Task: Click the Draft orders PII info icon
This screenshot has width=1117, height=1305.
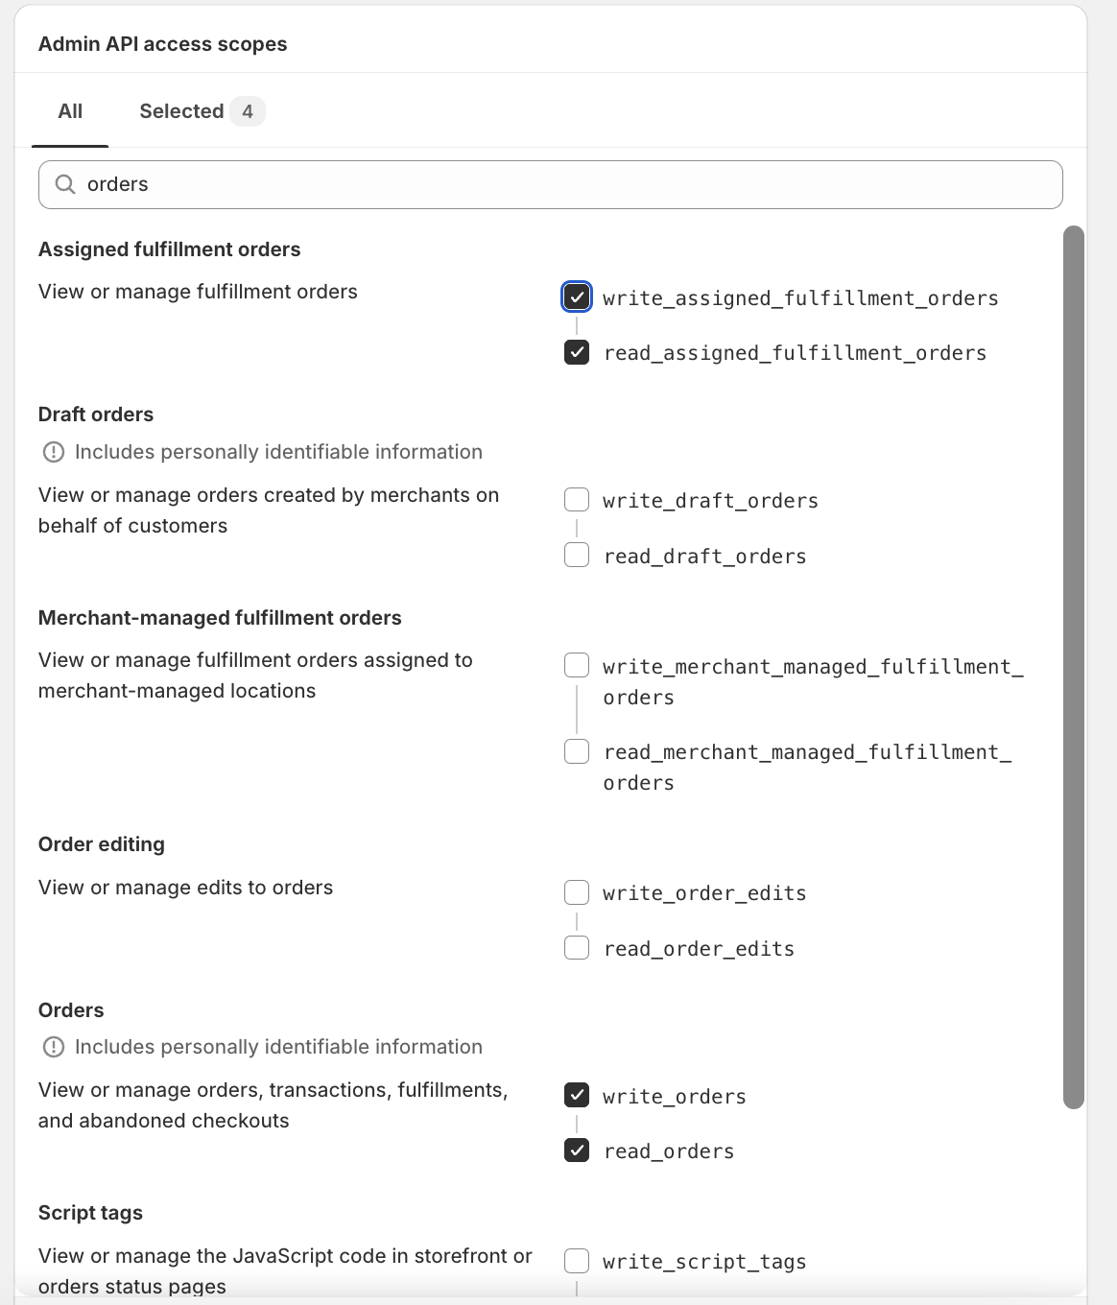Action: pyautogui.click(x=54, y=452)
